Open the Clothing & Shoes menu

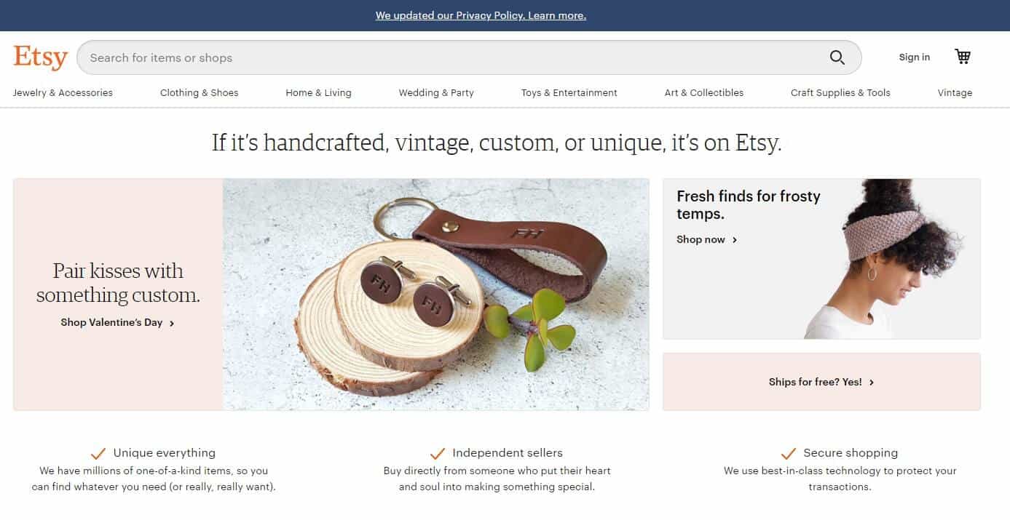[200, 93]
